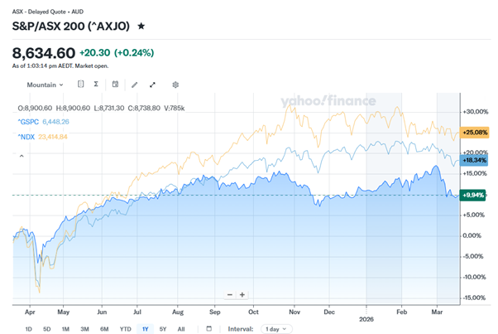Collapse comparison legend caret
The image size is (498, 334).
click(x=22, y=156)
